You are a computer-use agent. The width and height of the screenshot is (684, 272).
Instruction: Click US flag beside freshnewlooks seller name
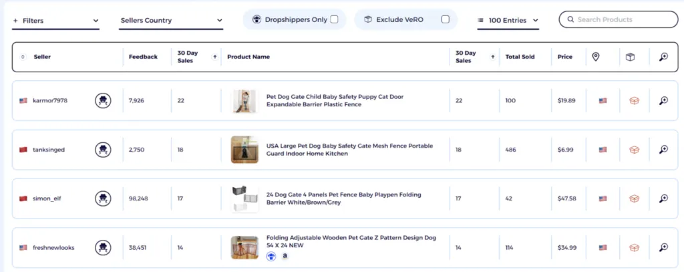(x=23, y=247)
